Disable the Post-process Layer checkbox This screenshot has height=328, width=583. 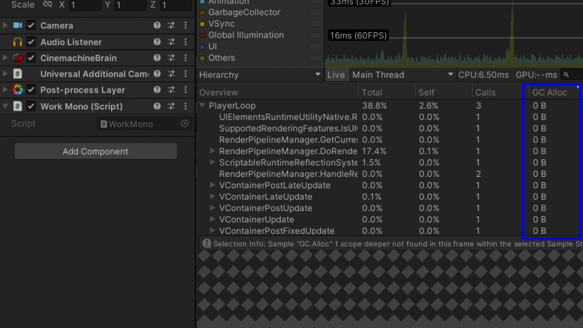(x=31, y=90)
